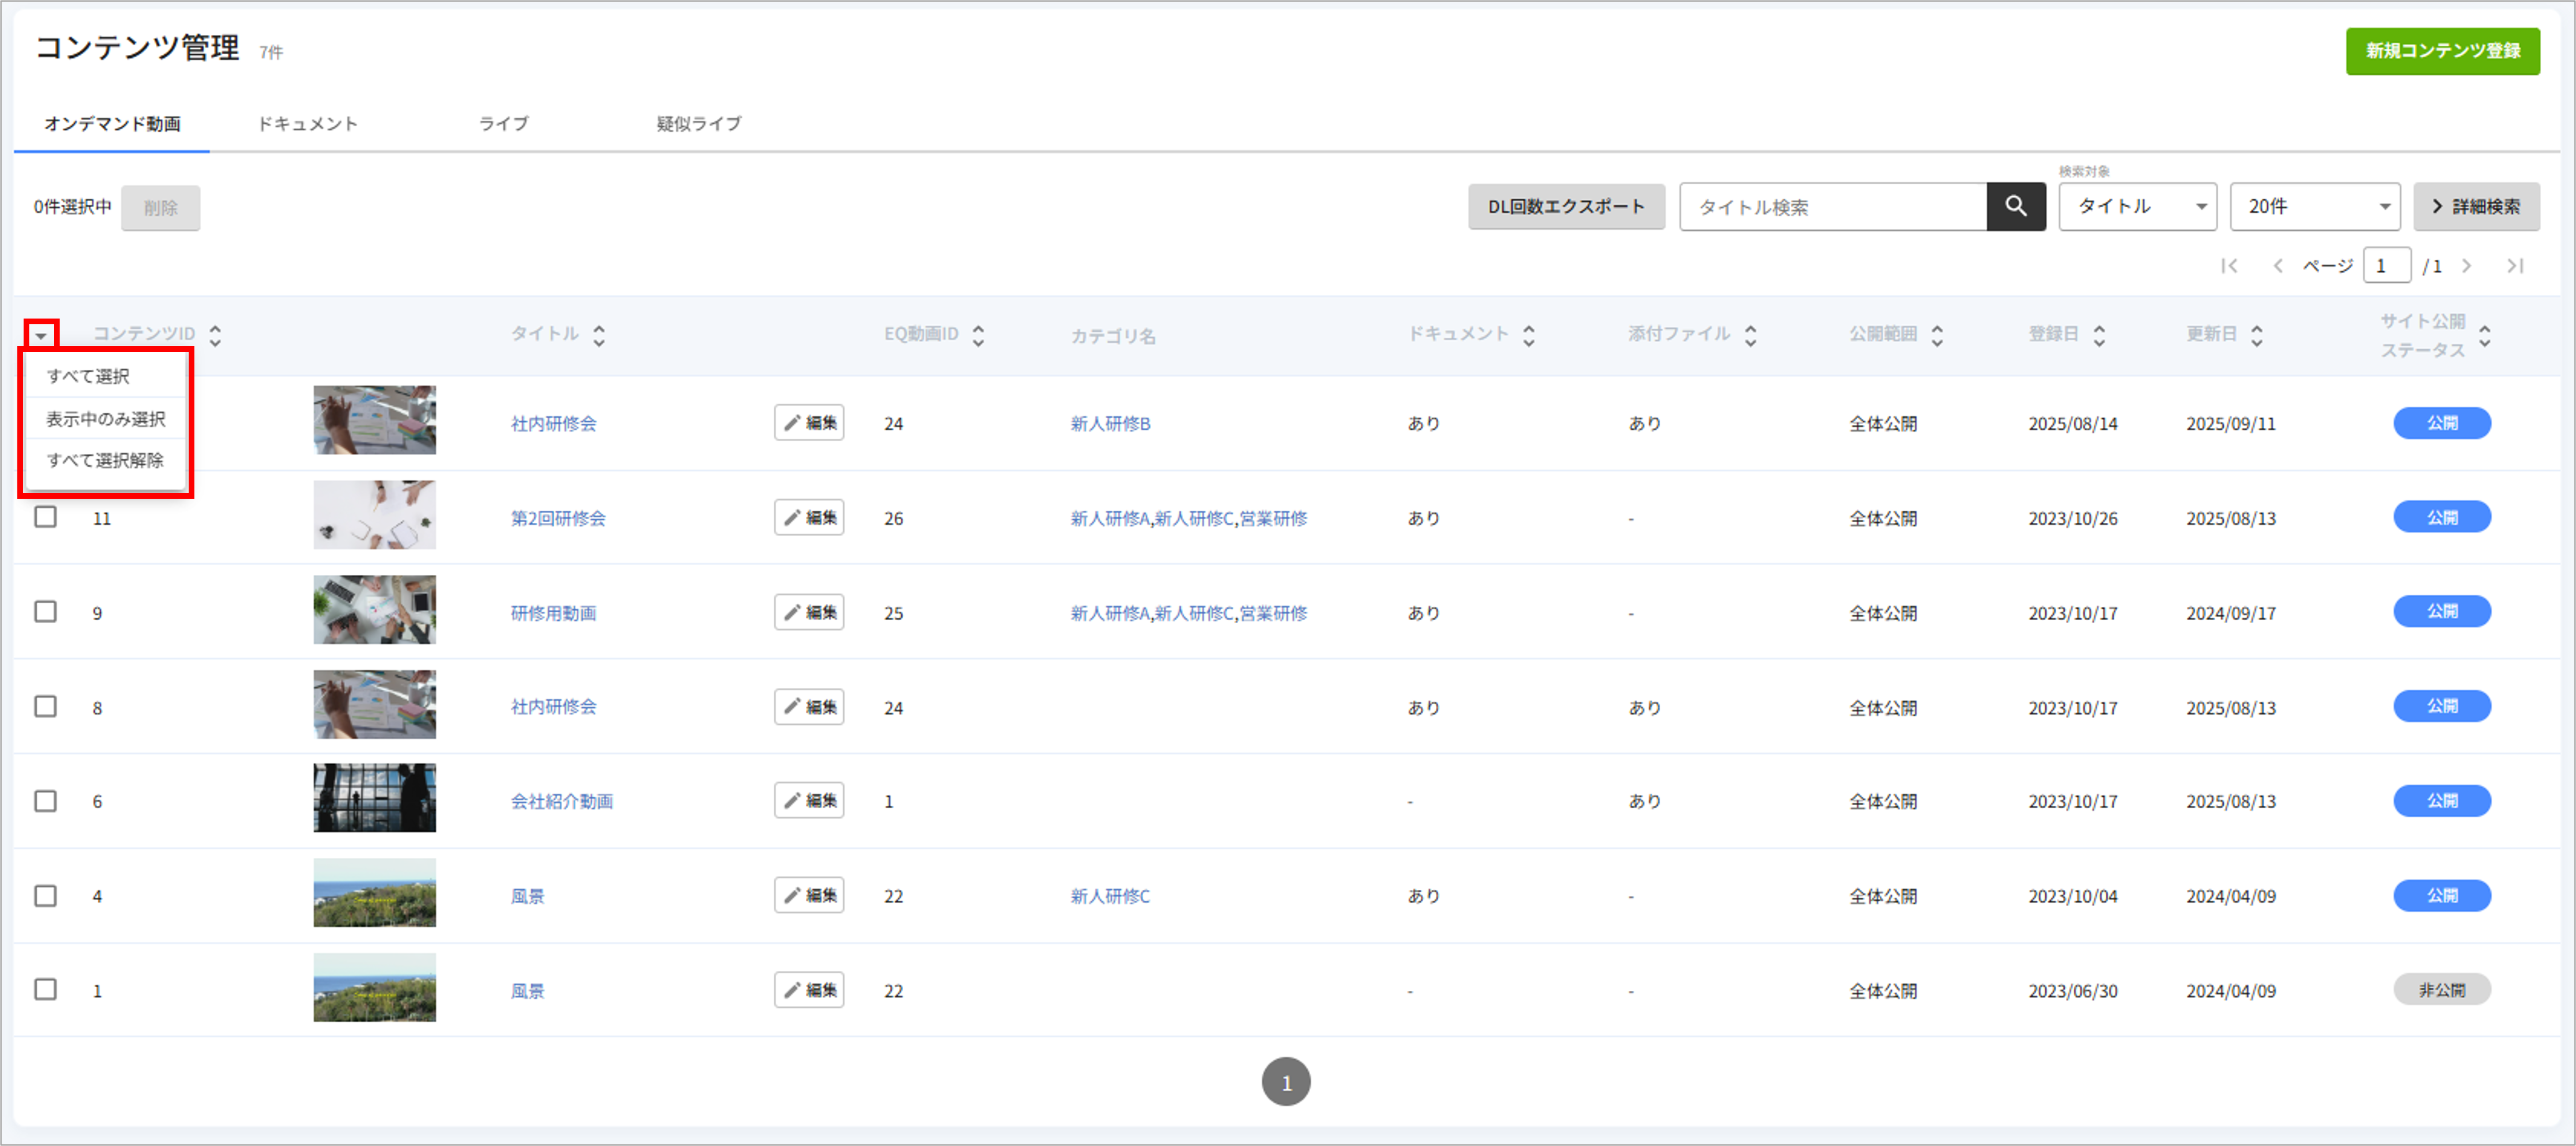
Task: Sort by 添付ファイル column arrows
Action: click(1750, 335)
